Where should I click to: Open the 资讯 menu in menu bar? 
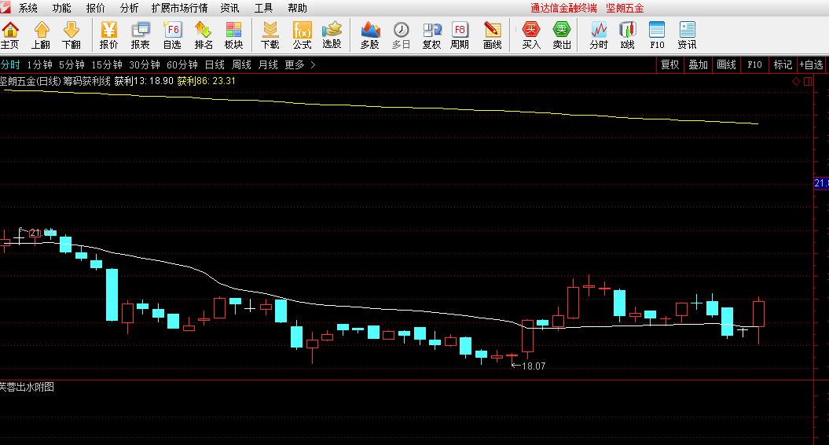click(x=229, y=8)
